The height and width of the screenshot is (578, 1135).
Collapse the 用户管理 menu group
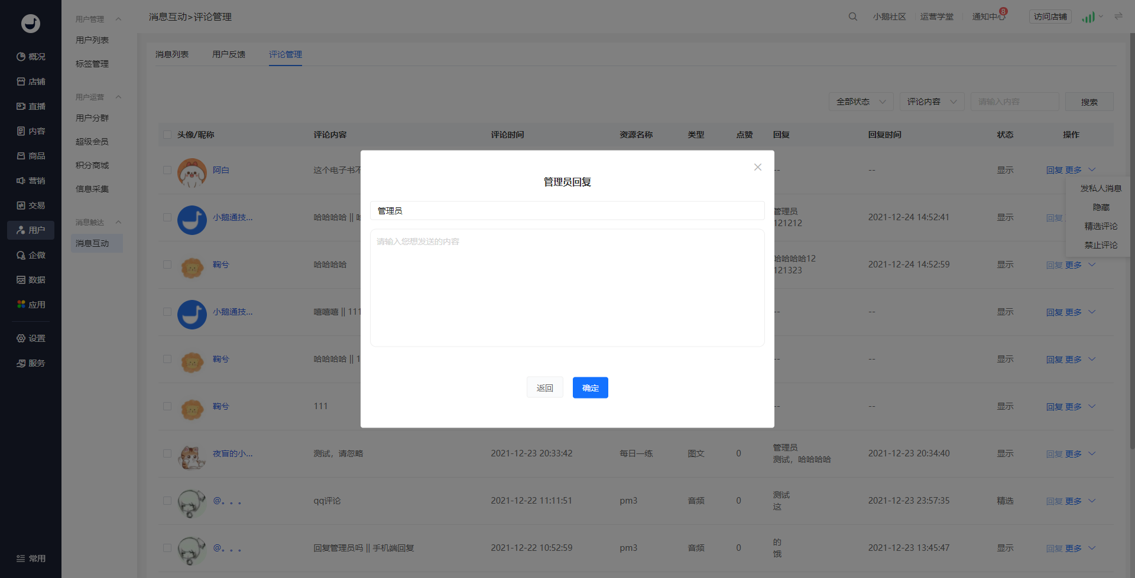pyautogui.click(x=118, y=19)
